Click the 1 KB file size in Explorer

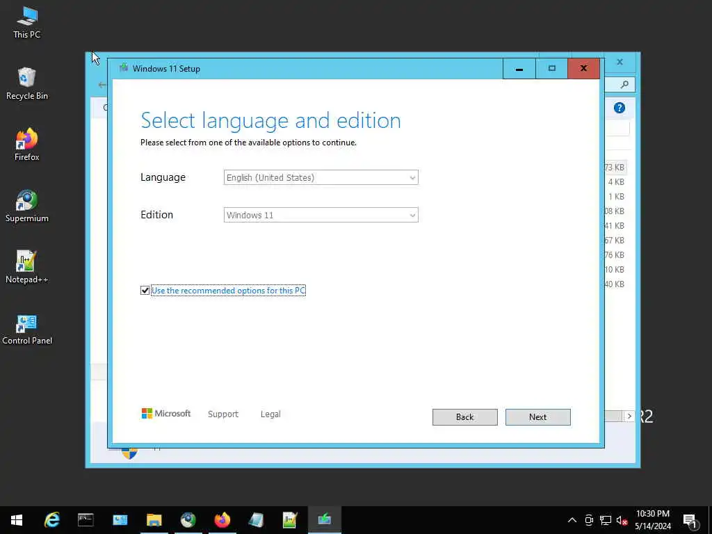(616, 197)
